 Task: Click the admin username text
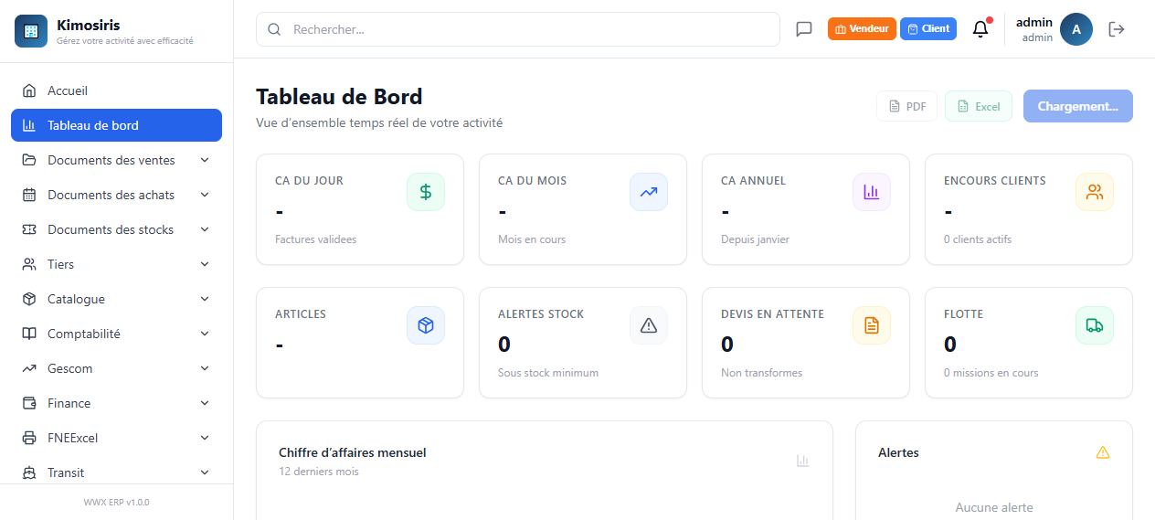coord(1034,22)
